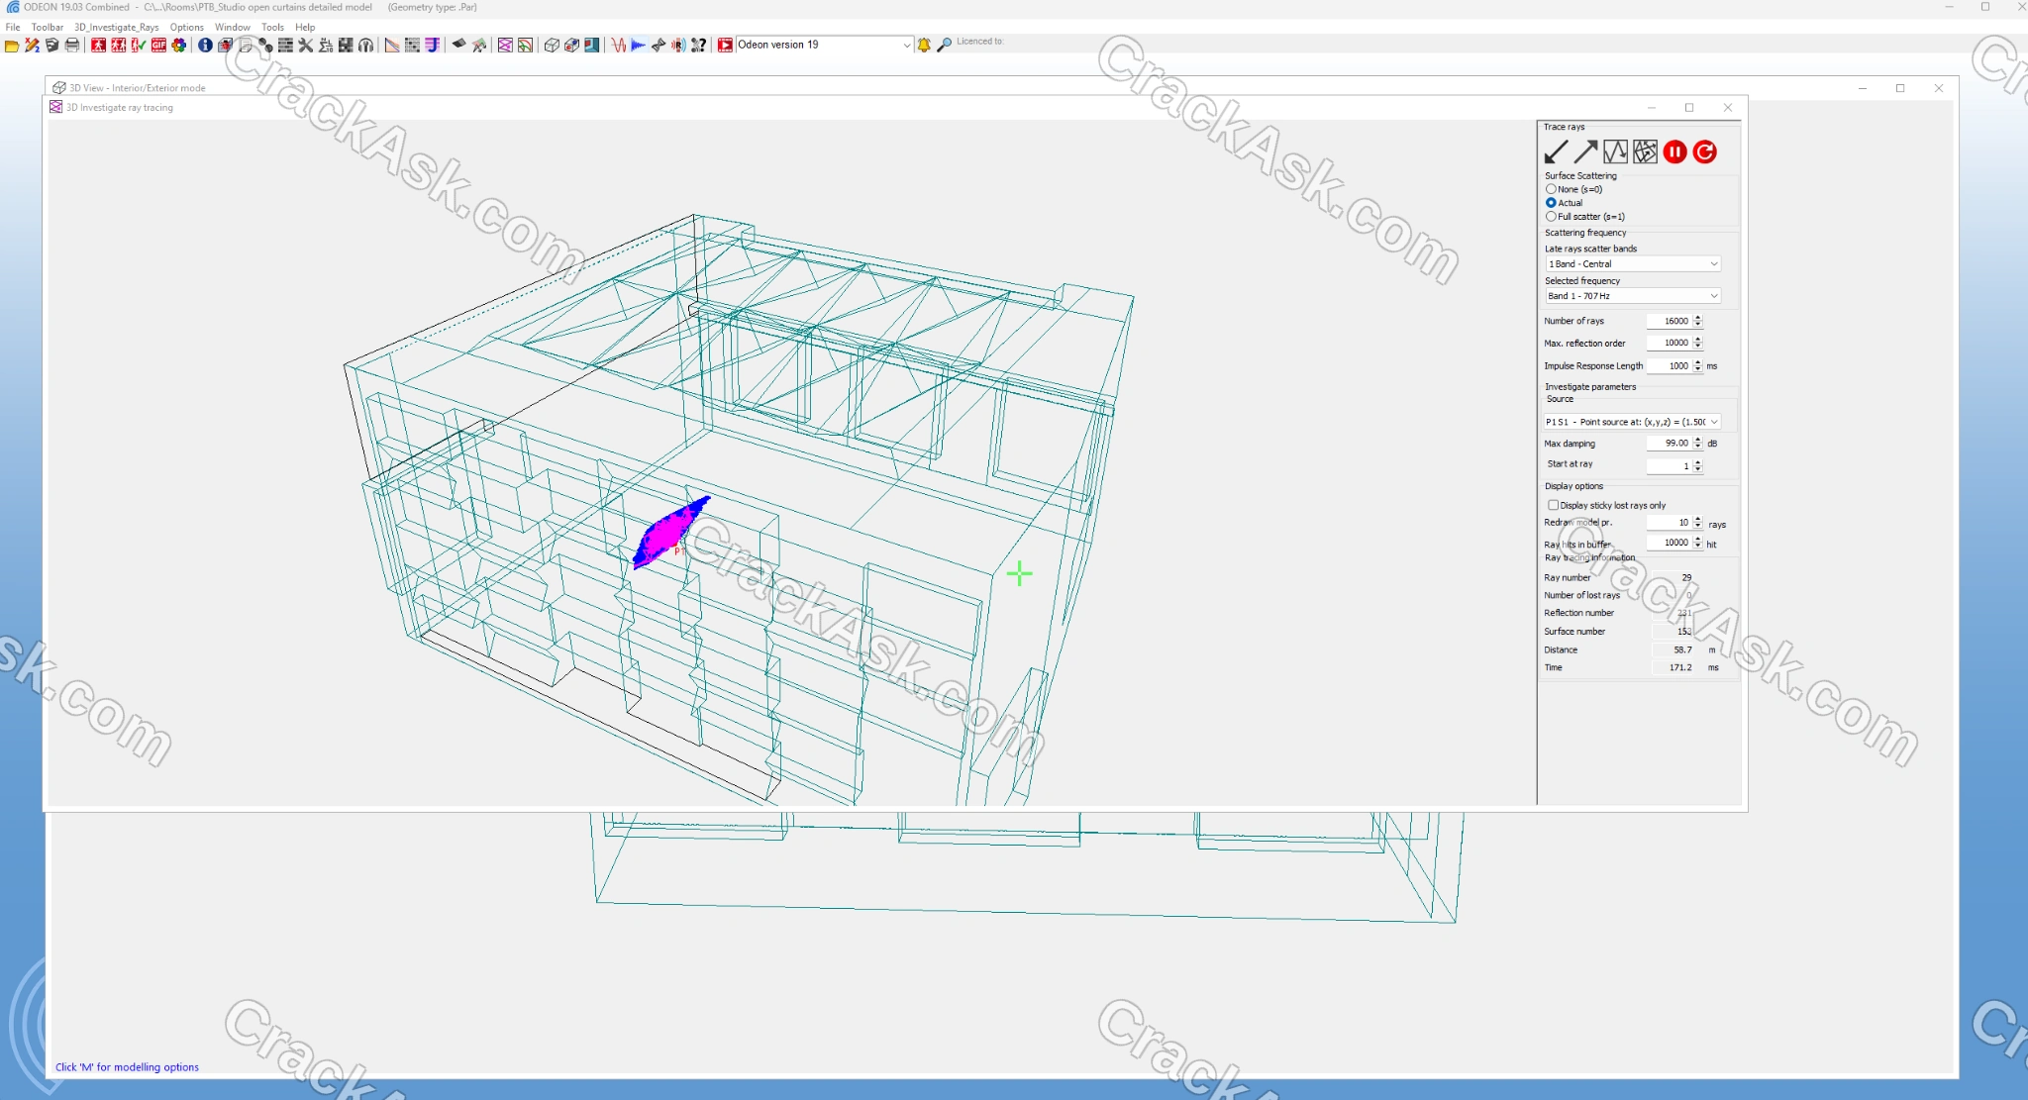Viewport: 2028px width, 1100px height.
Task: Click the single ray backward arrow icon
Action: pyautogui.click(x=1556, y=151)
